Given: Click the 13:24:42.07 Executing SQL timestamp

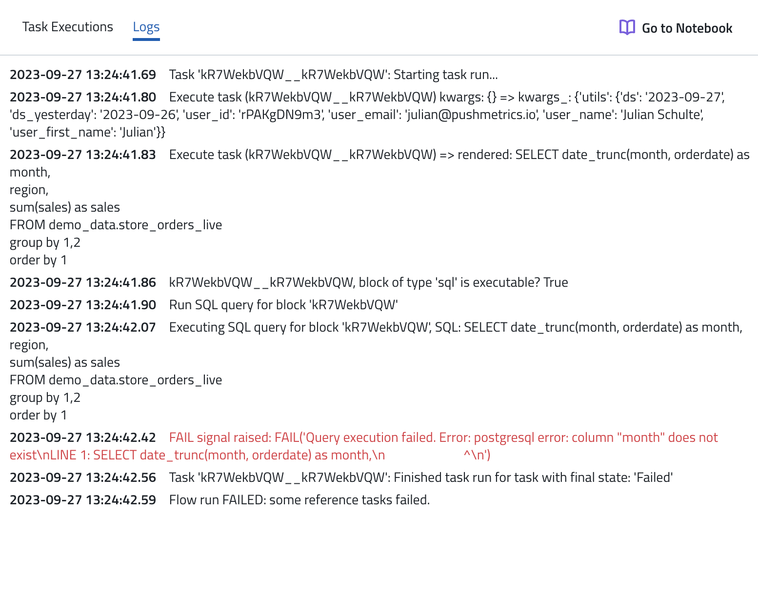Looking at the screenshot, I should click(83, 327).
